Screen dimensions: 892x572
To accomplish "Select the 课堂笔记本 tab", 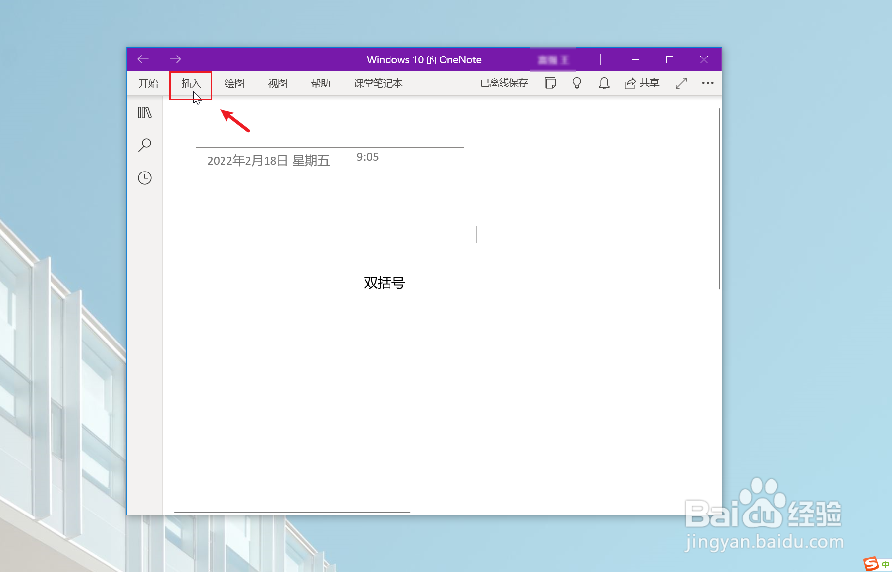I will [x=378, y=83].
